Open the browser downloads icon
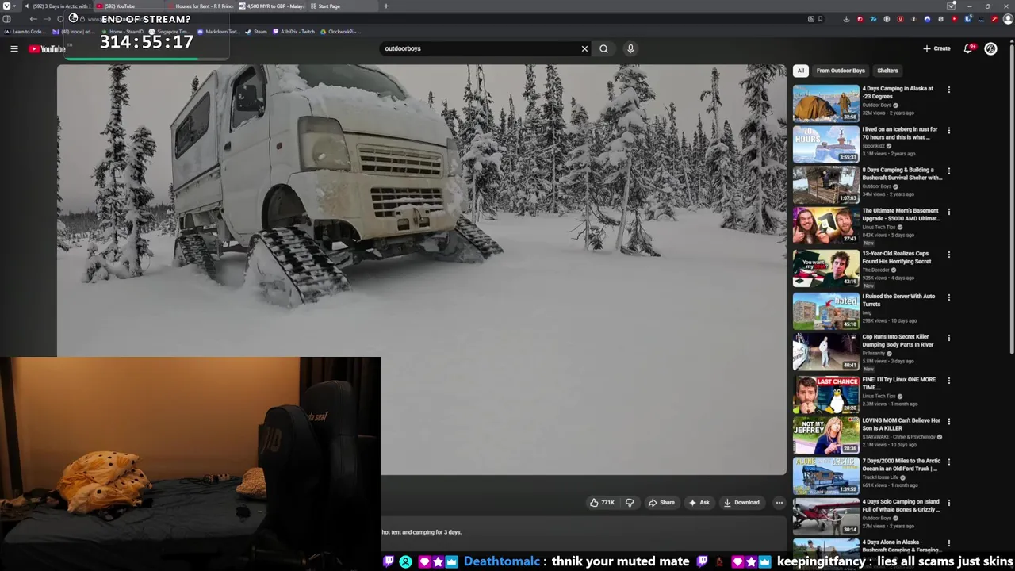 (x=846, y=19)
